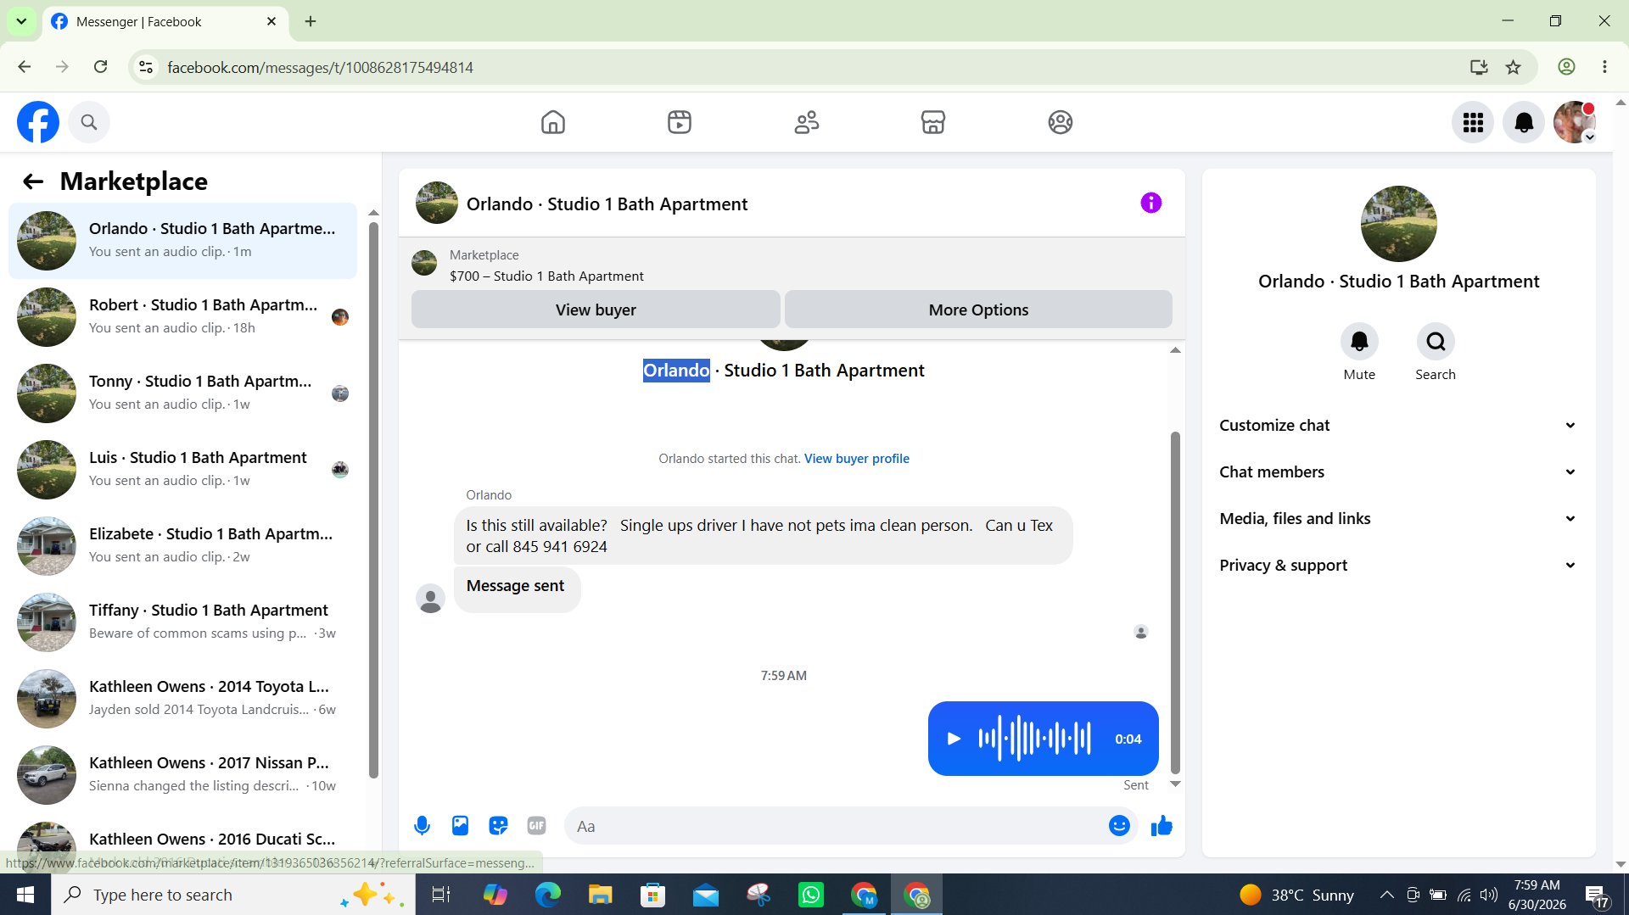This screenshot has width=1629, height=915.
Task: Open the Facebook menu grid
Action: point(1473,122)
